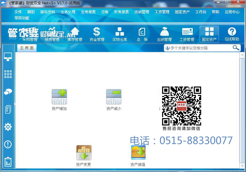Open the 在线帮助 question mark icon

(x=232, y=35)
